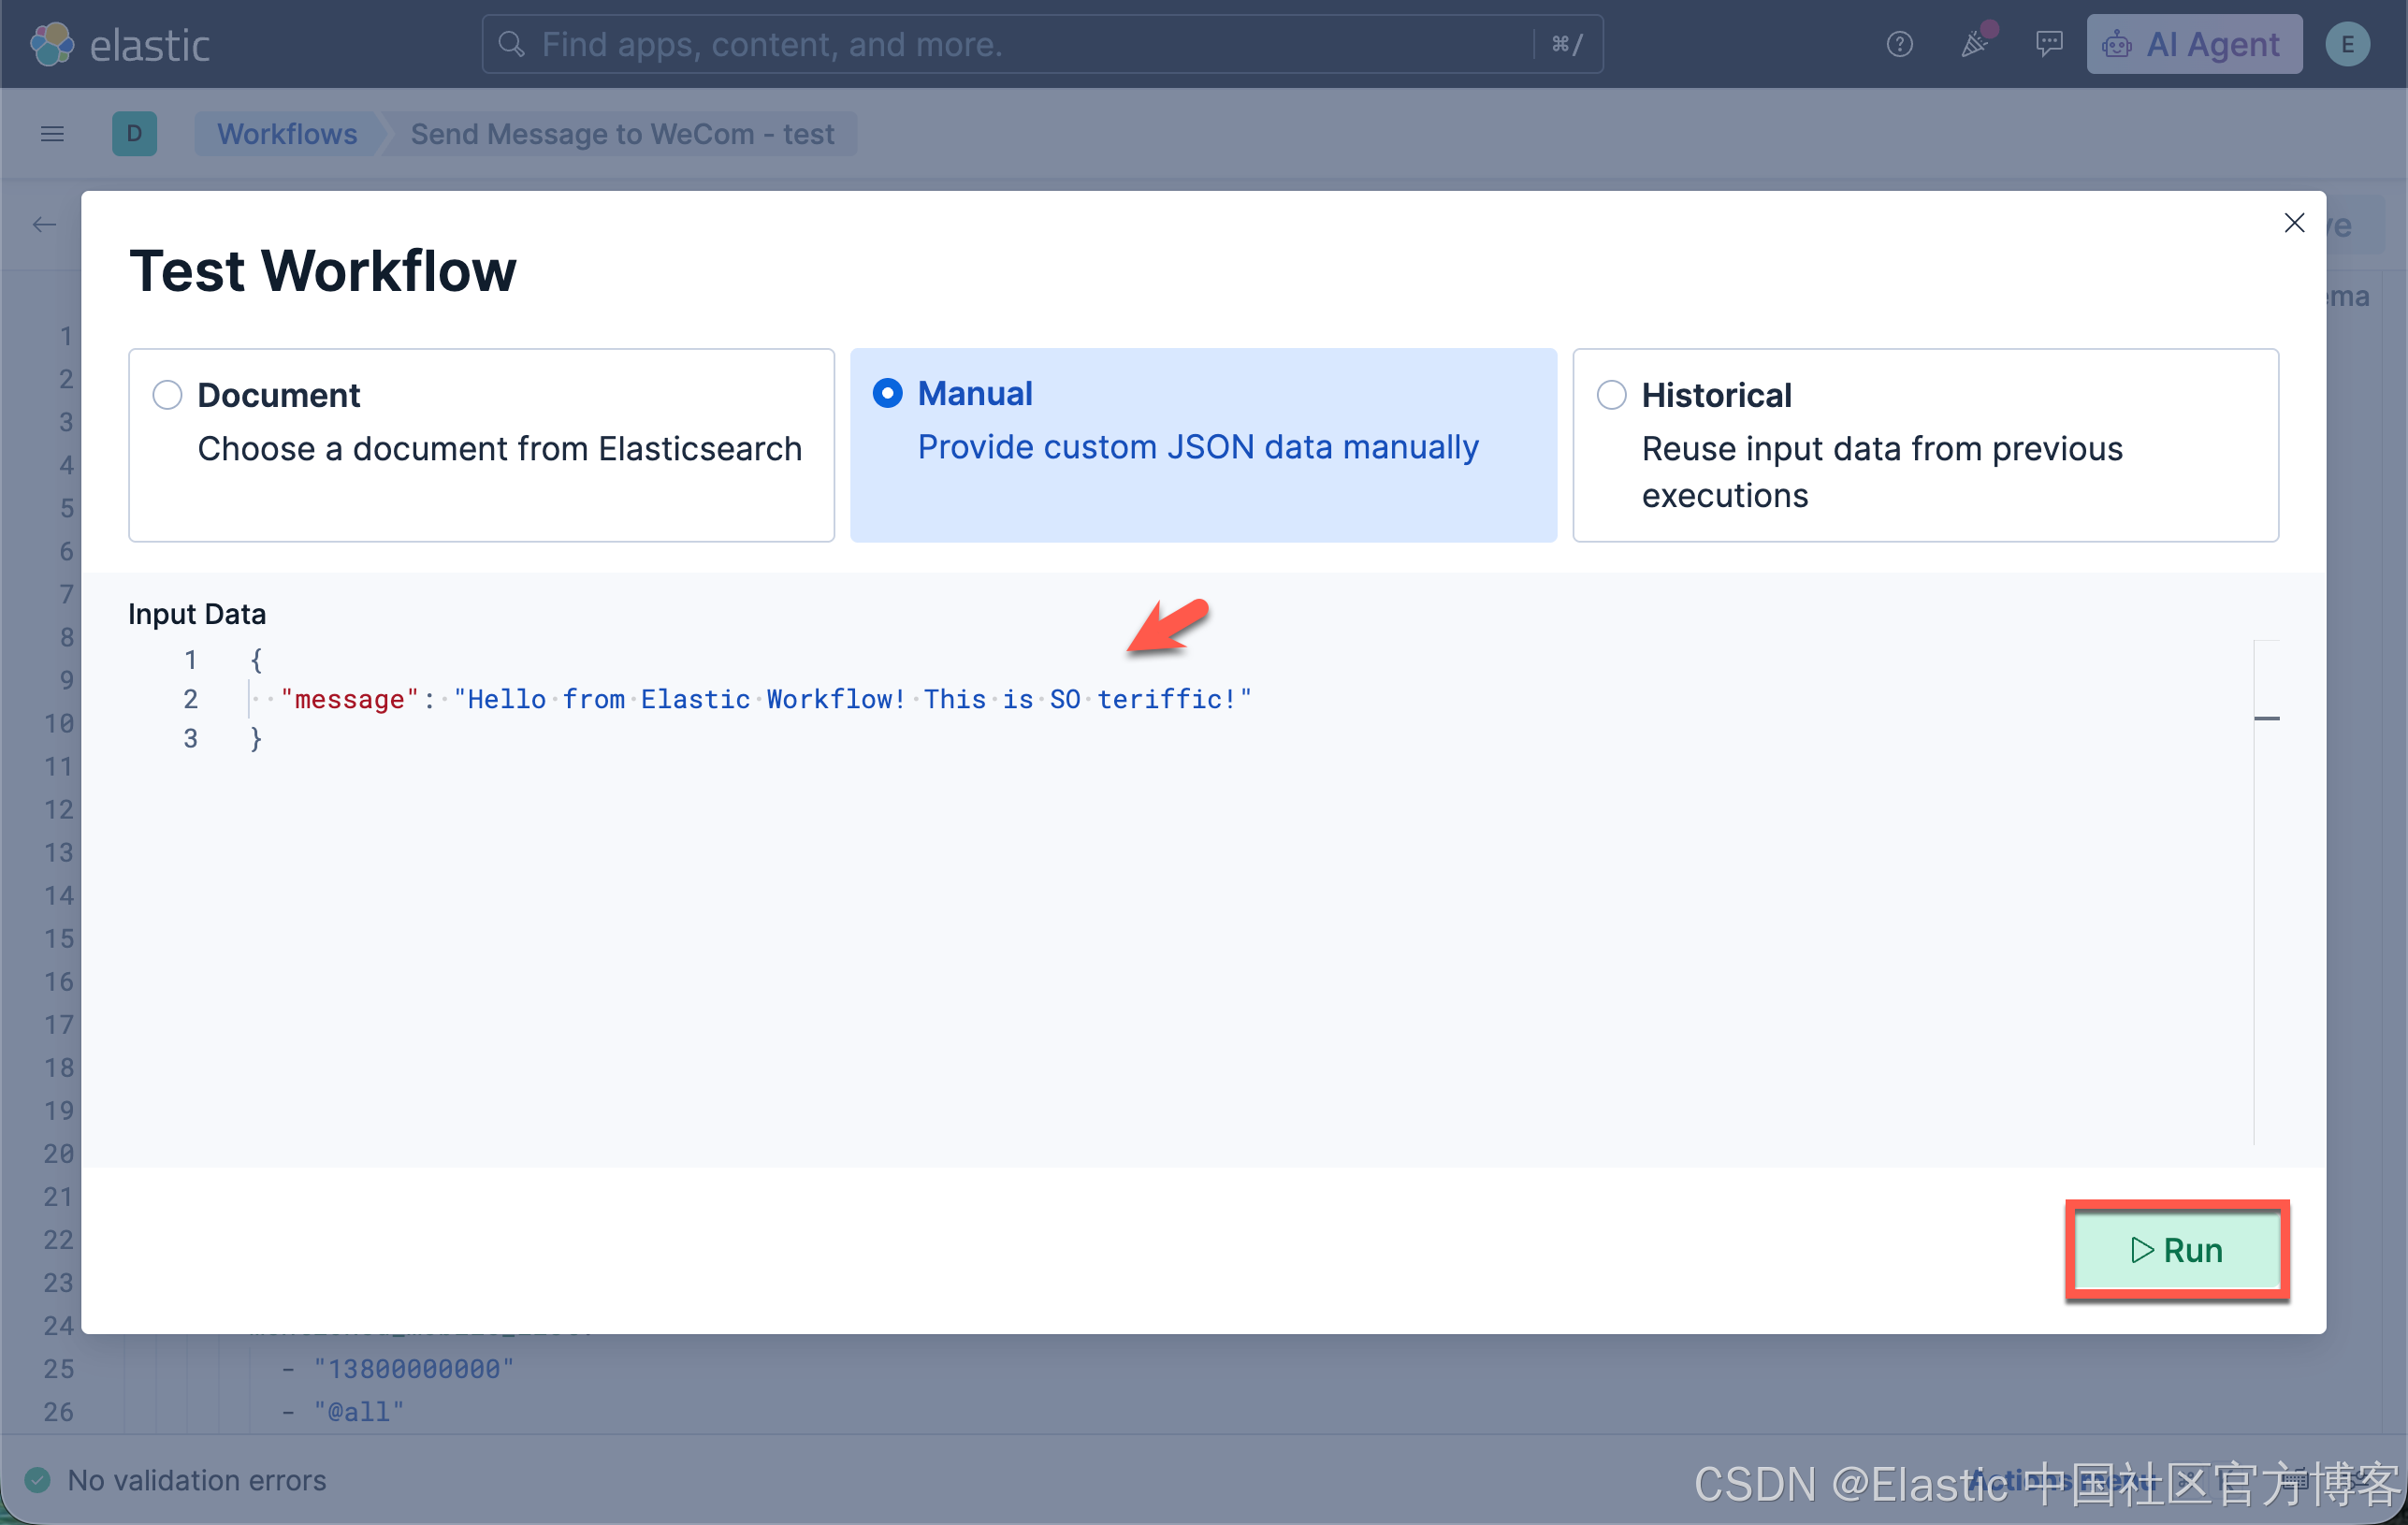
Task: Navigate to Workflows breadcrumb
Action: 287,134
